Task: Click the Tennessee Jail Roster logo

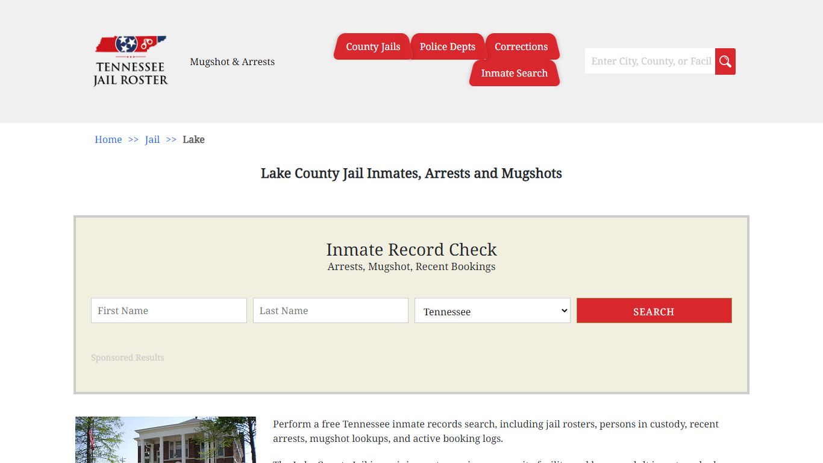Action: (x=131, y=61)
